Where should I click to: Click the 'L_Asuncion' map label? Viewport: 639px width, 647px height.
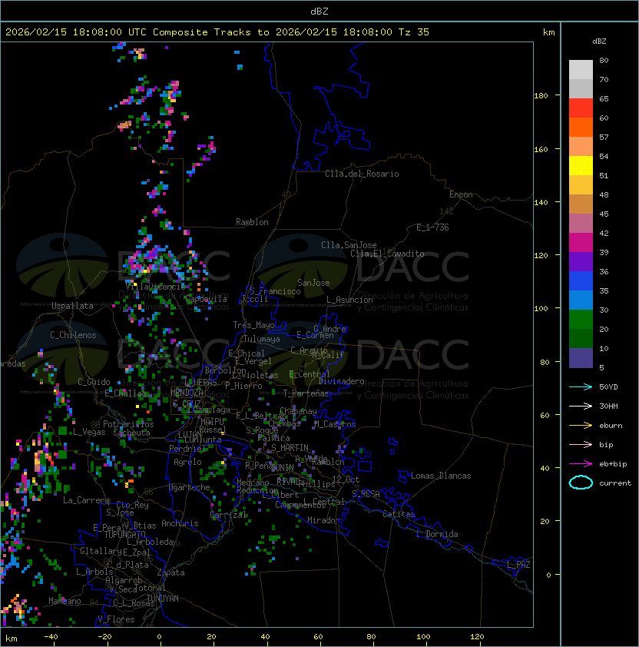click(x=349, y=300)
